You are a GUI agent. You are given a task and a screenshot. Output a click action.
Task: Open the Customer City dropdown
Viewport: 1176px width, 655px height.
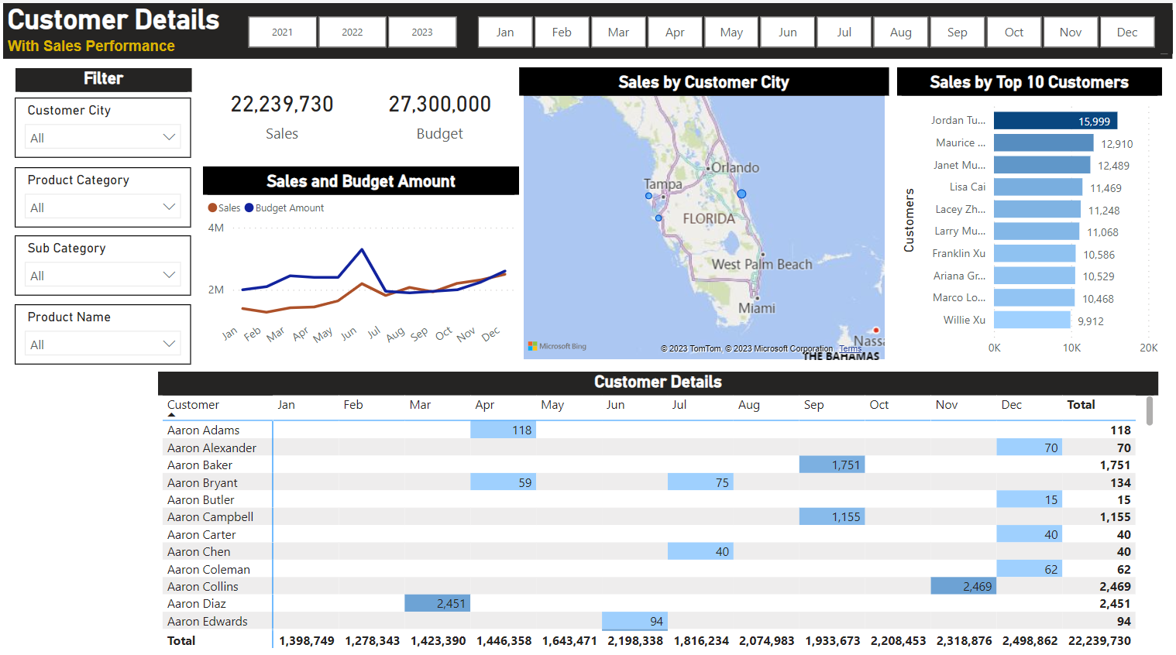(x=169, y=136)
